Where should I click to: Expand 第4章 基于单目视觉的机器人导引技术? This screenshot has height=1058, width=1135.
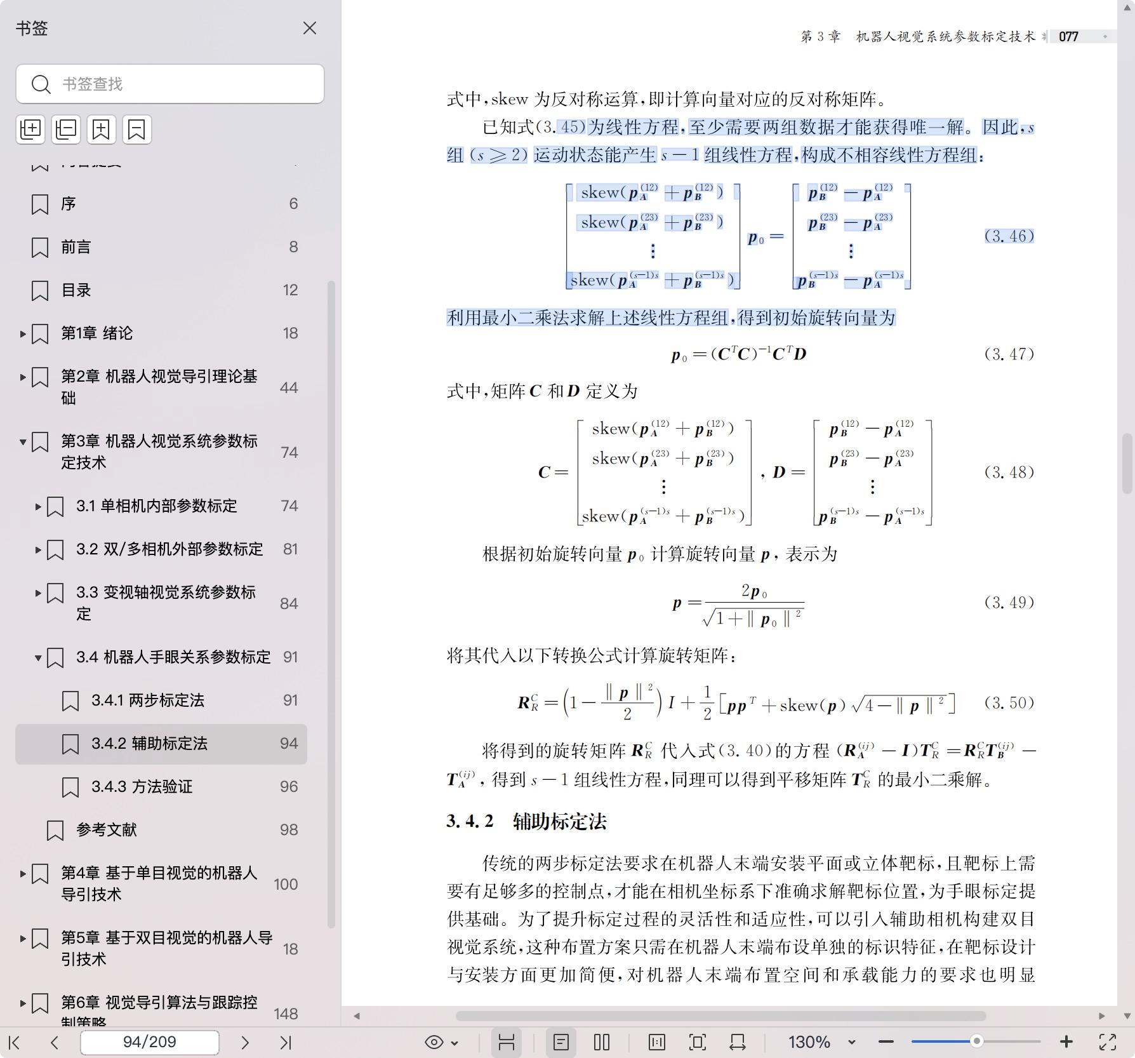point(23,874)
